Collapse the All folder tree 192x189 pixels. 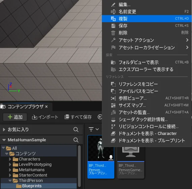[x=3, y=148]
